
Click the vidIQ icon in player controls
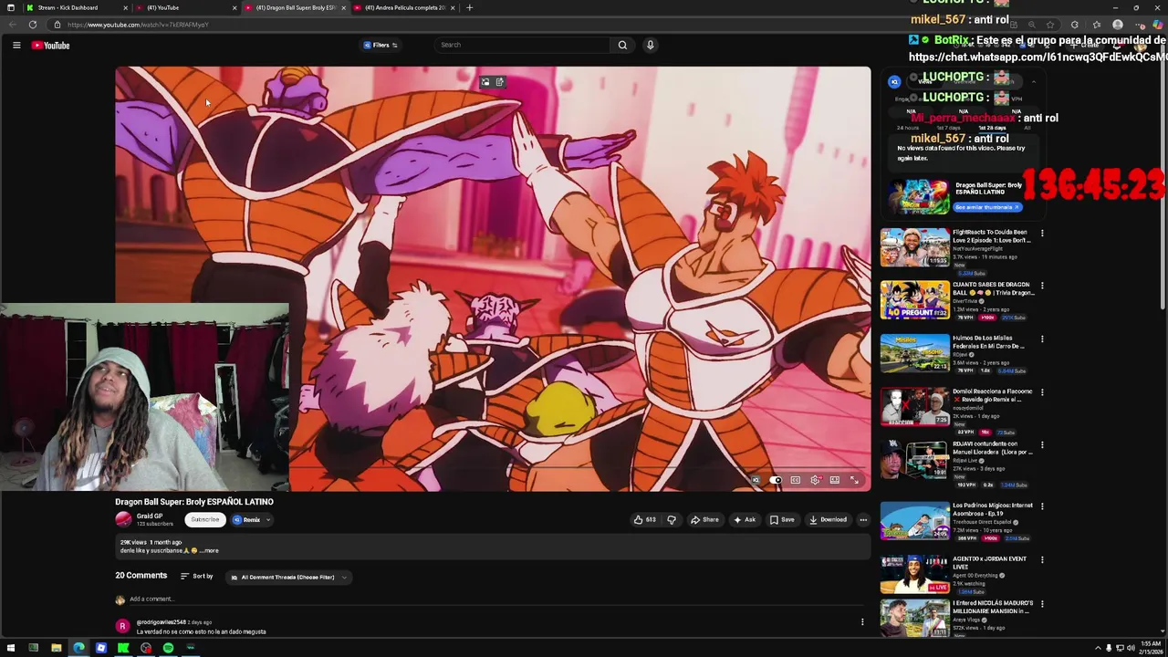pyautogui.click(x=756, y=480)
